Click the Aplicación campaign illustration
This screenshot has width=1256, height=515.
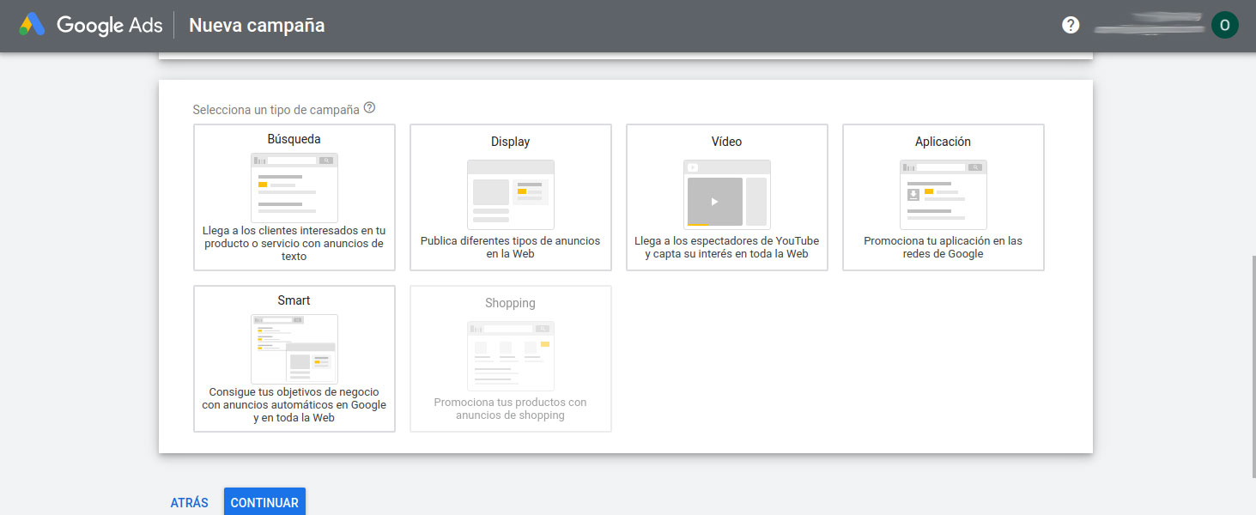[944, 194]
